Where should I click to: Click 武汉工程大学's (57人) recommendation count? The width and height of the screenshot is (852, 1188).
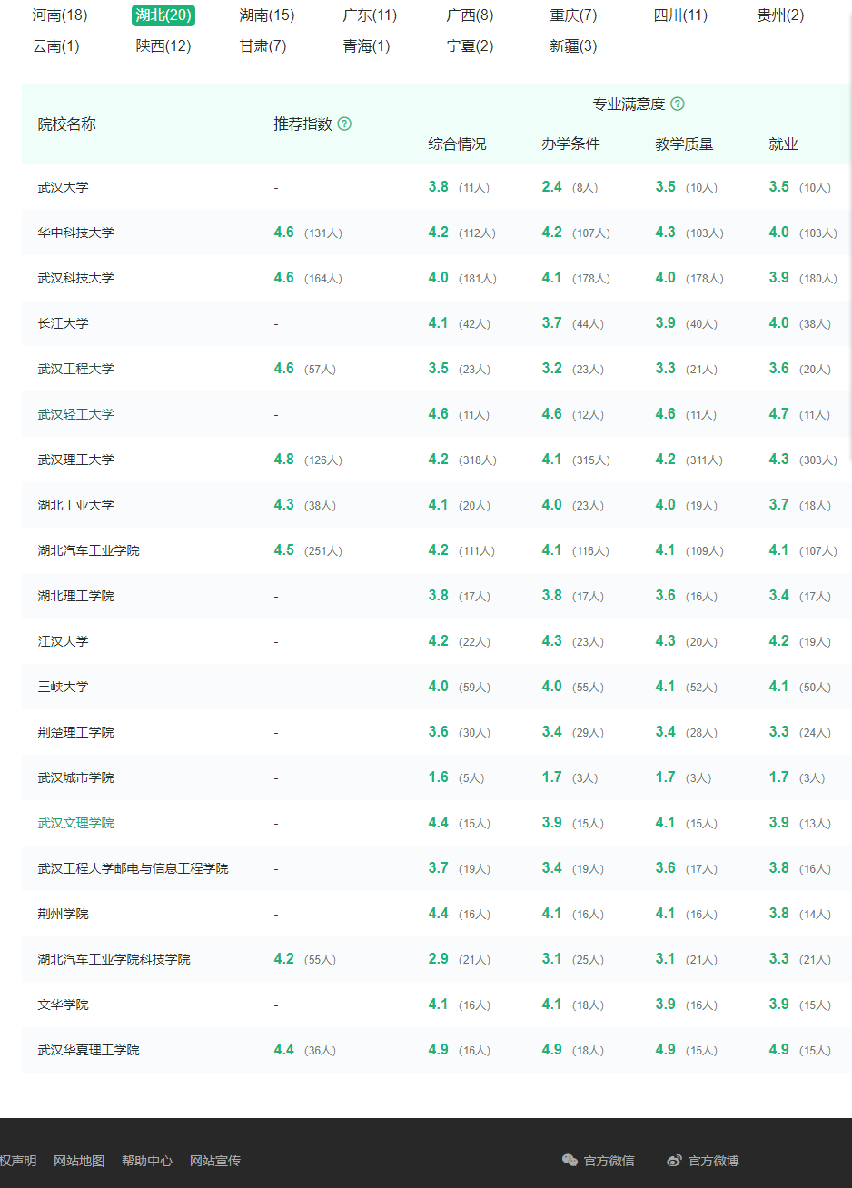point(321,370)
